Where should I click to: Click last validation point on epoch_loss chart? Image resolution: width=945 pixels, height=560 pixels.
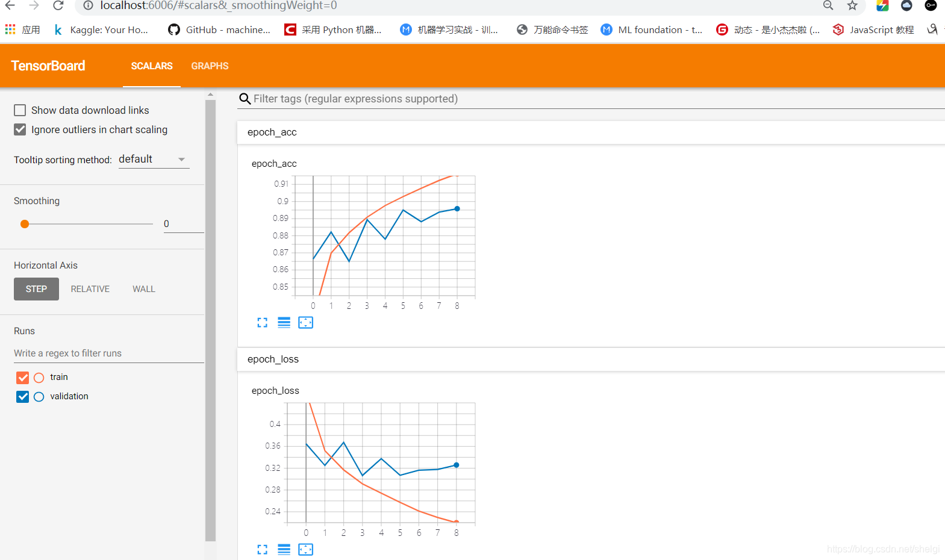point(457,465)
